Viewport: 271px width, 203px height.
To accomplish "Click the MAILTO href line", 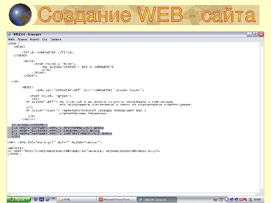I will 84,151.
